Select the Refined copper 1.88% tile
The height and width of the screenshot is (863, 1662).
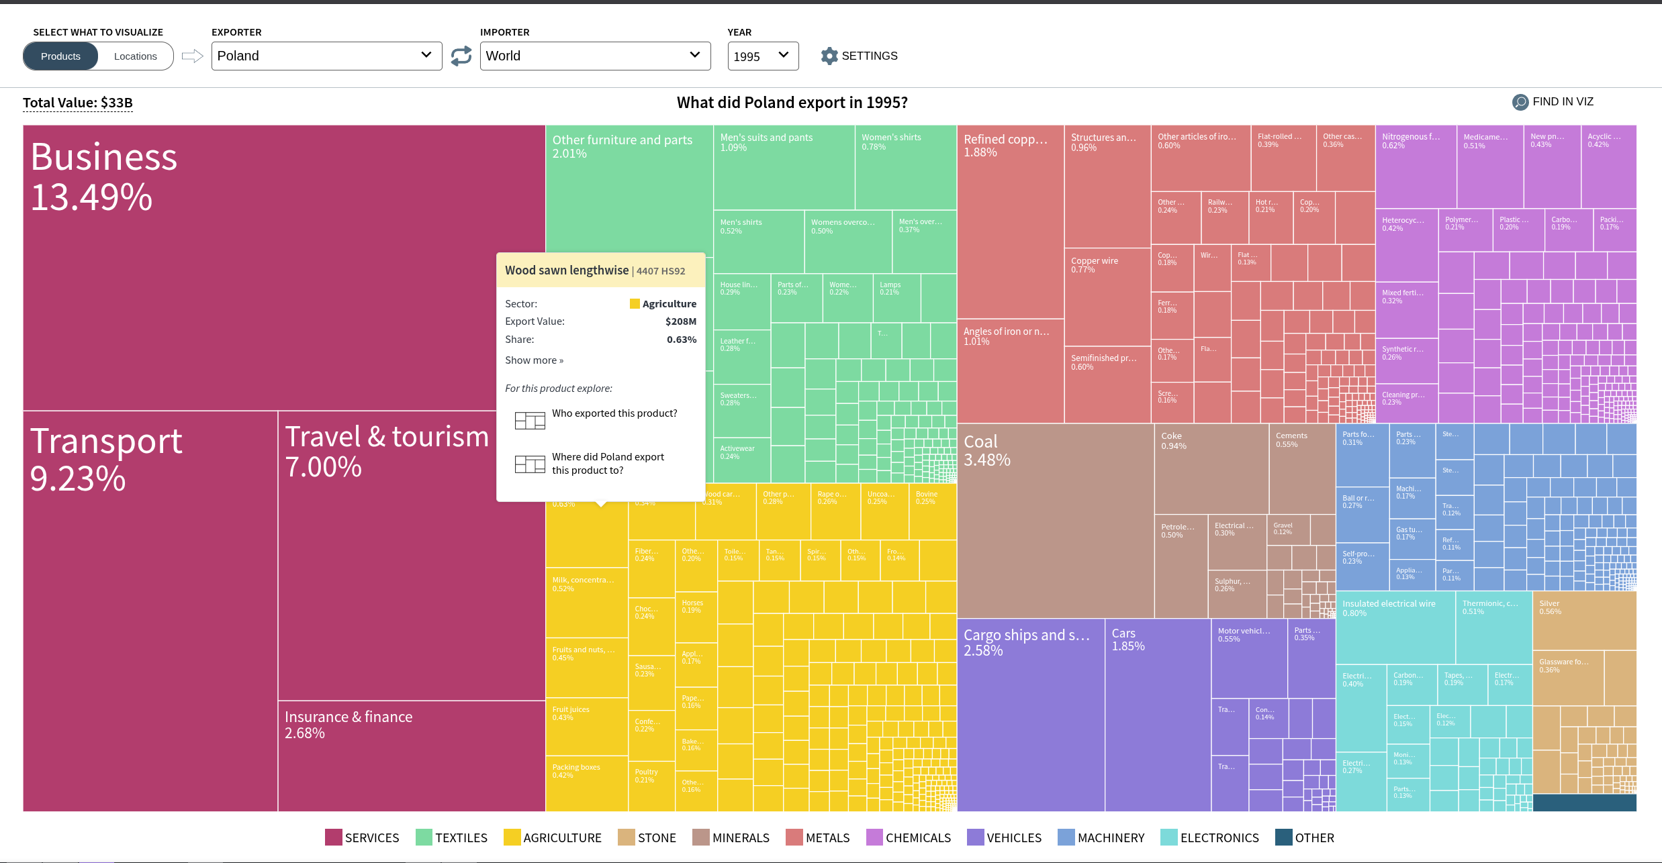click(x=1011, y=221)
